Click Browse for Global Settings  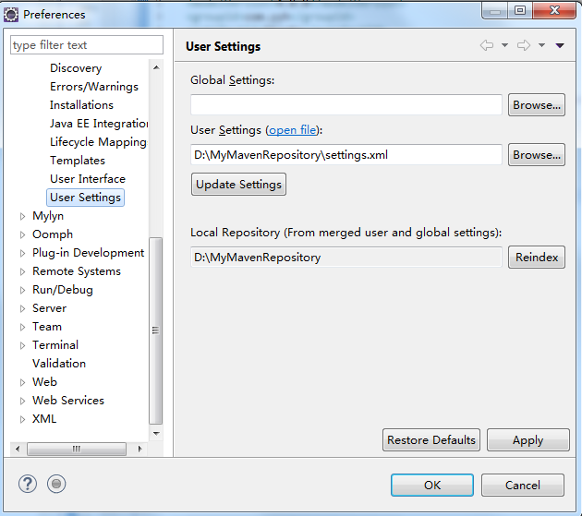[x=537, y=105]
